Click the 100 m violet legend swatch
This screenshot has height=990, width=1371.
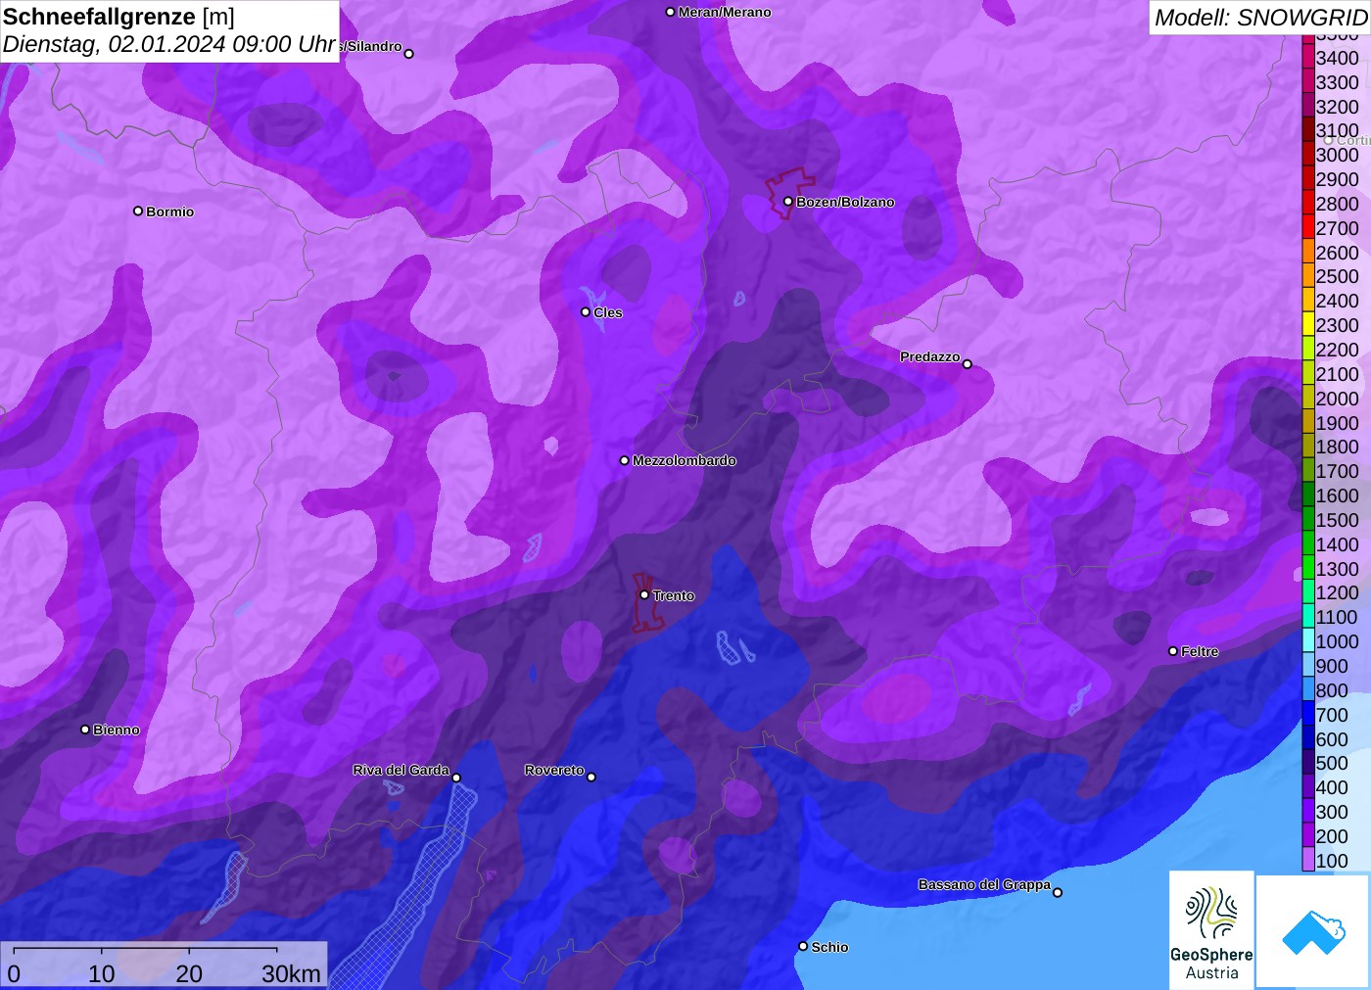pyautogui.click(x=1307, y=861)
